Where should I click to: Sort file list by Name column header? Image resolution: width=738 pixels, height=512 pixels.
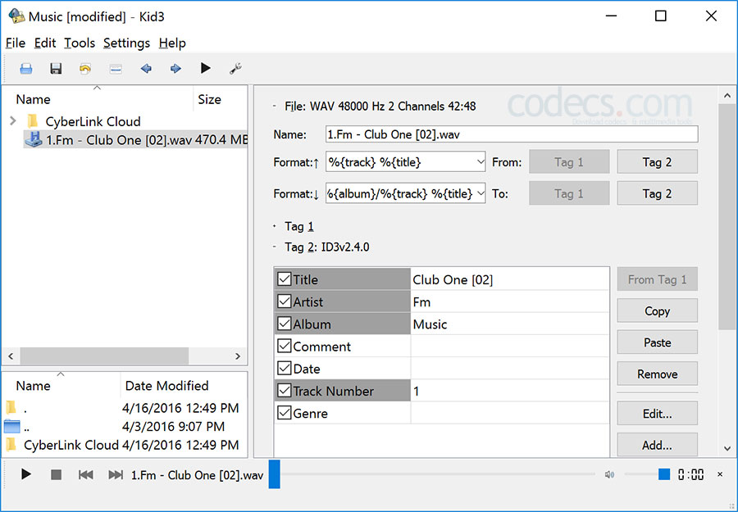pos(98,99)
